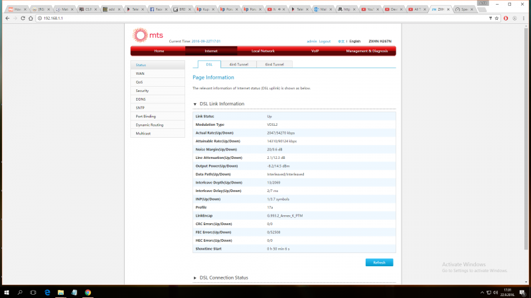The height and width of the screenshot is (298, 531).
Task: Open Port Binding in the sidebar
Action: click(158, 117)
